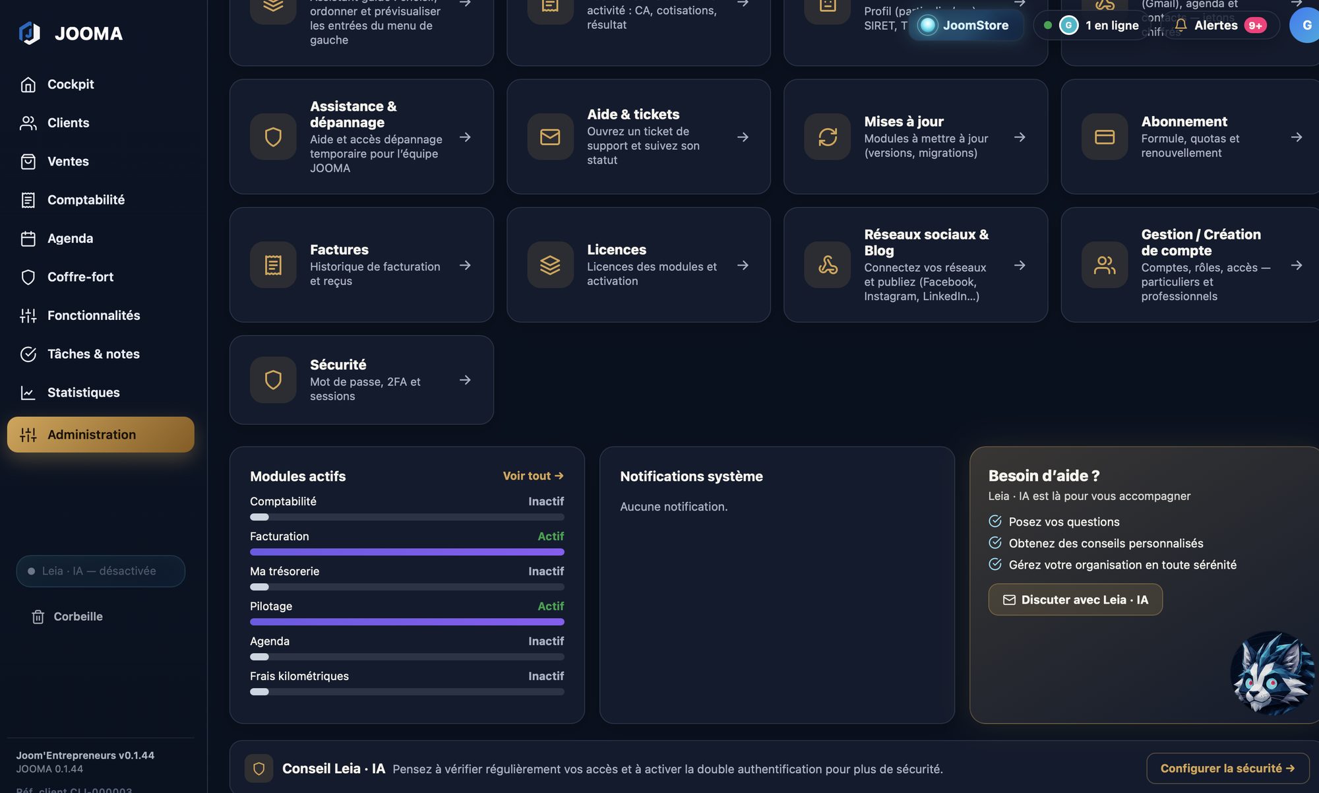Go to Clients in sidebar menu

tap(100, 123)
